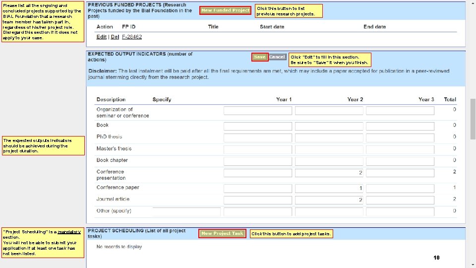The height and width of the screenshot is (268, 476).
Task: Delete funded project F-28462 entry
Action: [115, 37]
